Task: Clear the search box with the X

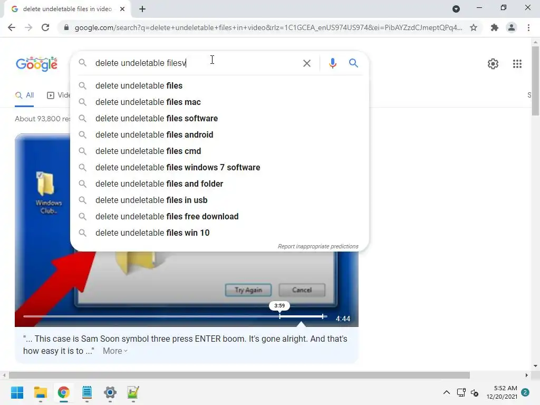Action: [306, 63]
